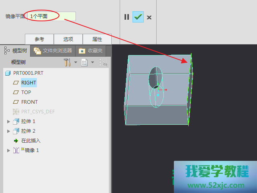Open dropdown arrow next to tree list icon
This screenshot has width=257, height=193.
click(92, 62)
